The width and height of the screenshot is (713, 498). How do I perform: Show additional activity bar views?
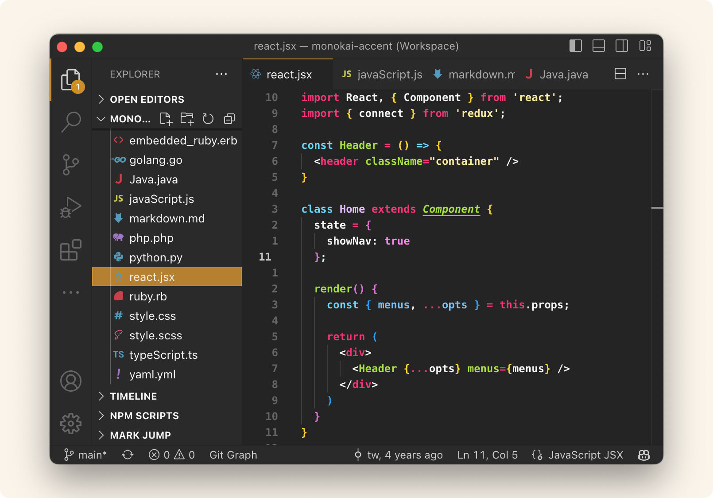pyautogui.click(x=71, y=292)
